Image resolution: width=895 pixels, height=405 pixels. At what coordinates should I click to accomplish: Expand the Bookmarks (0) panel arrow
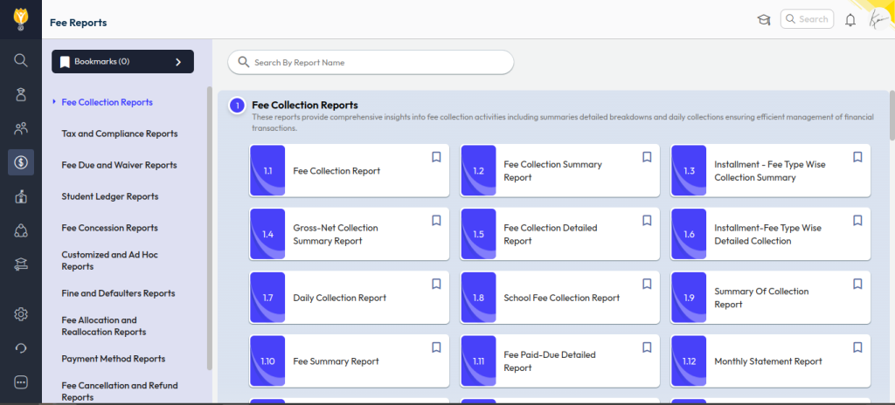[x=178, y=62]
